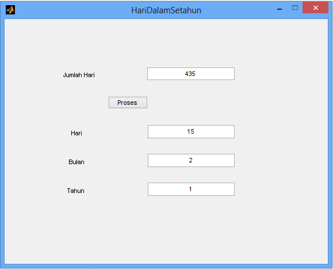
Task: Click the Tahun field showing 1
Action: click(x=191, y=189)
